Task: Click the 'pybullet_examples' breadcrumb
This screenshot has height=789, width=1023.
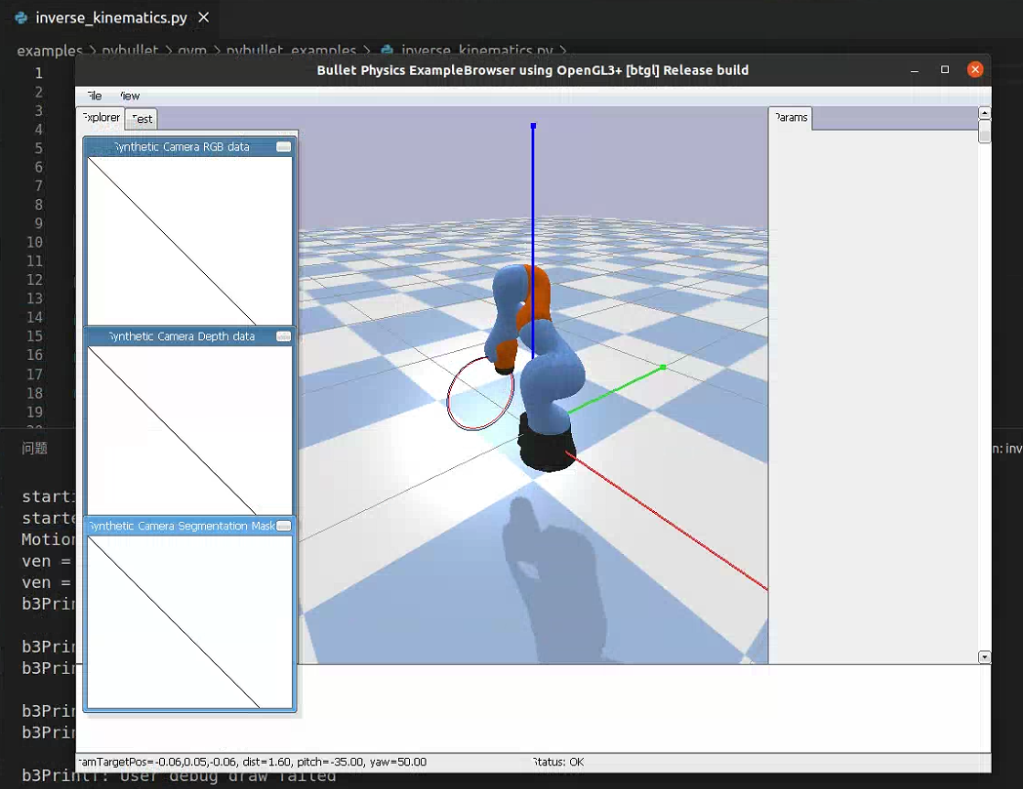Action: pos(291,51)
